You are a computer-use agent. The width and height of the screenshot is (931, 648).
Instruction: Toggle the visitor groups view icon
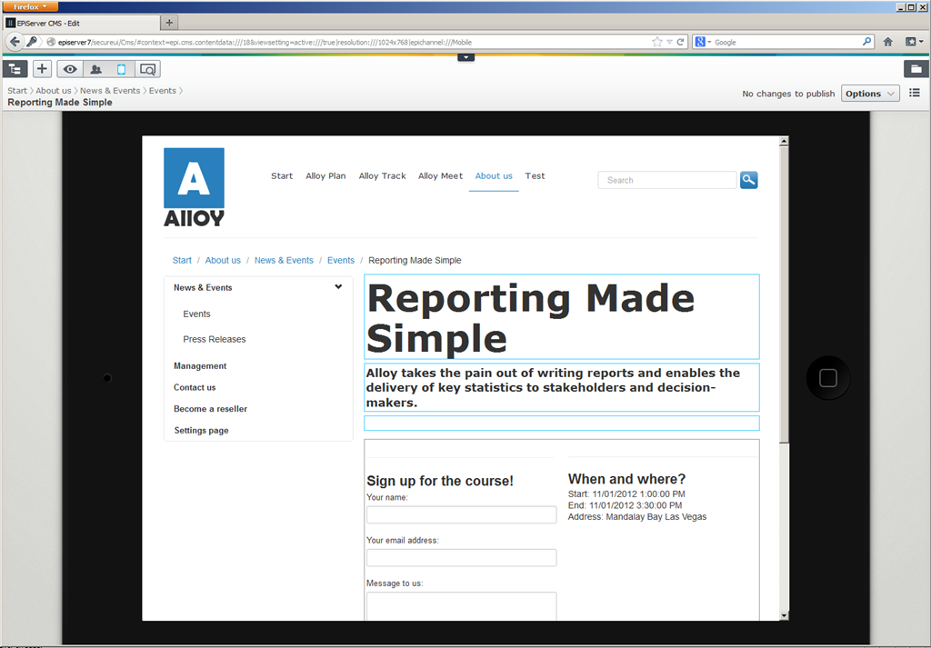pos(95,69)
